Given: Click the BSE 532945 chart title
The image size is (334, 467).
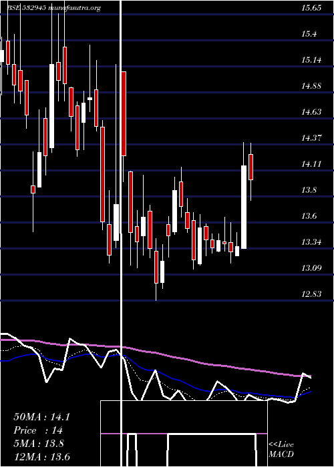Looking at the screenshot, I should coord(53,8).
